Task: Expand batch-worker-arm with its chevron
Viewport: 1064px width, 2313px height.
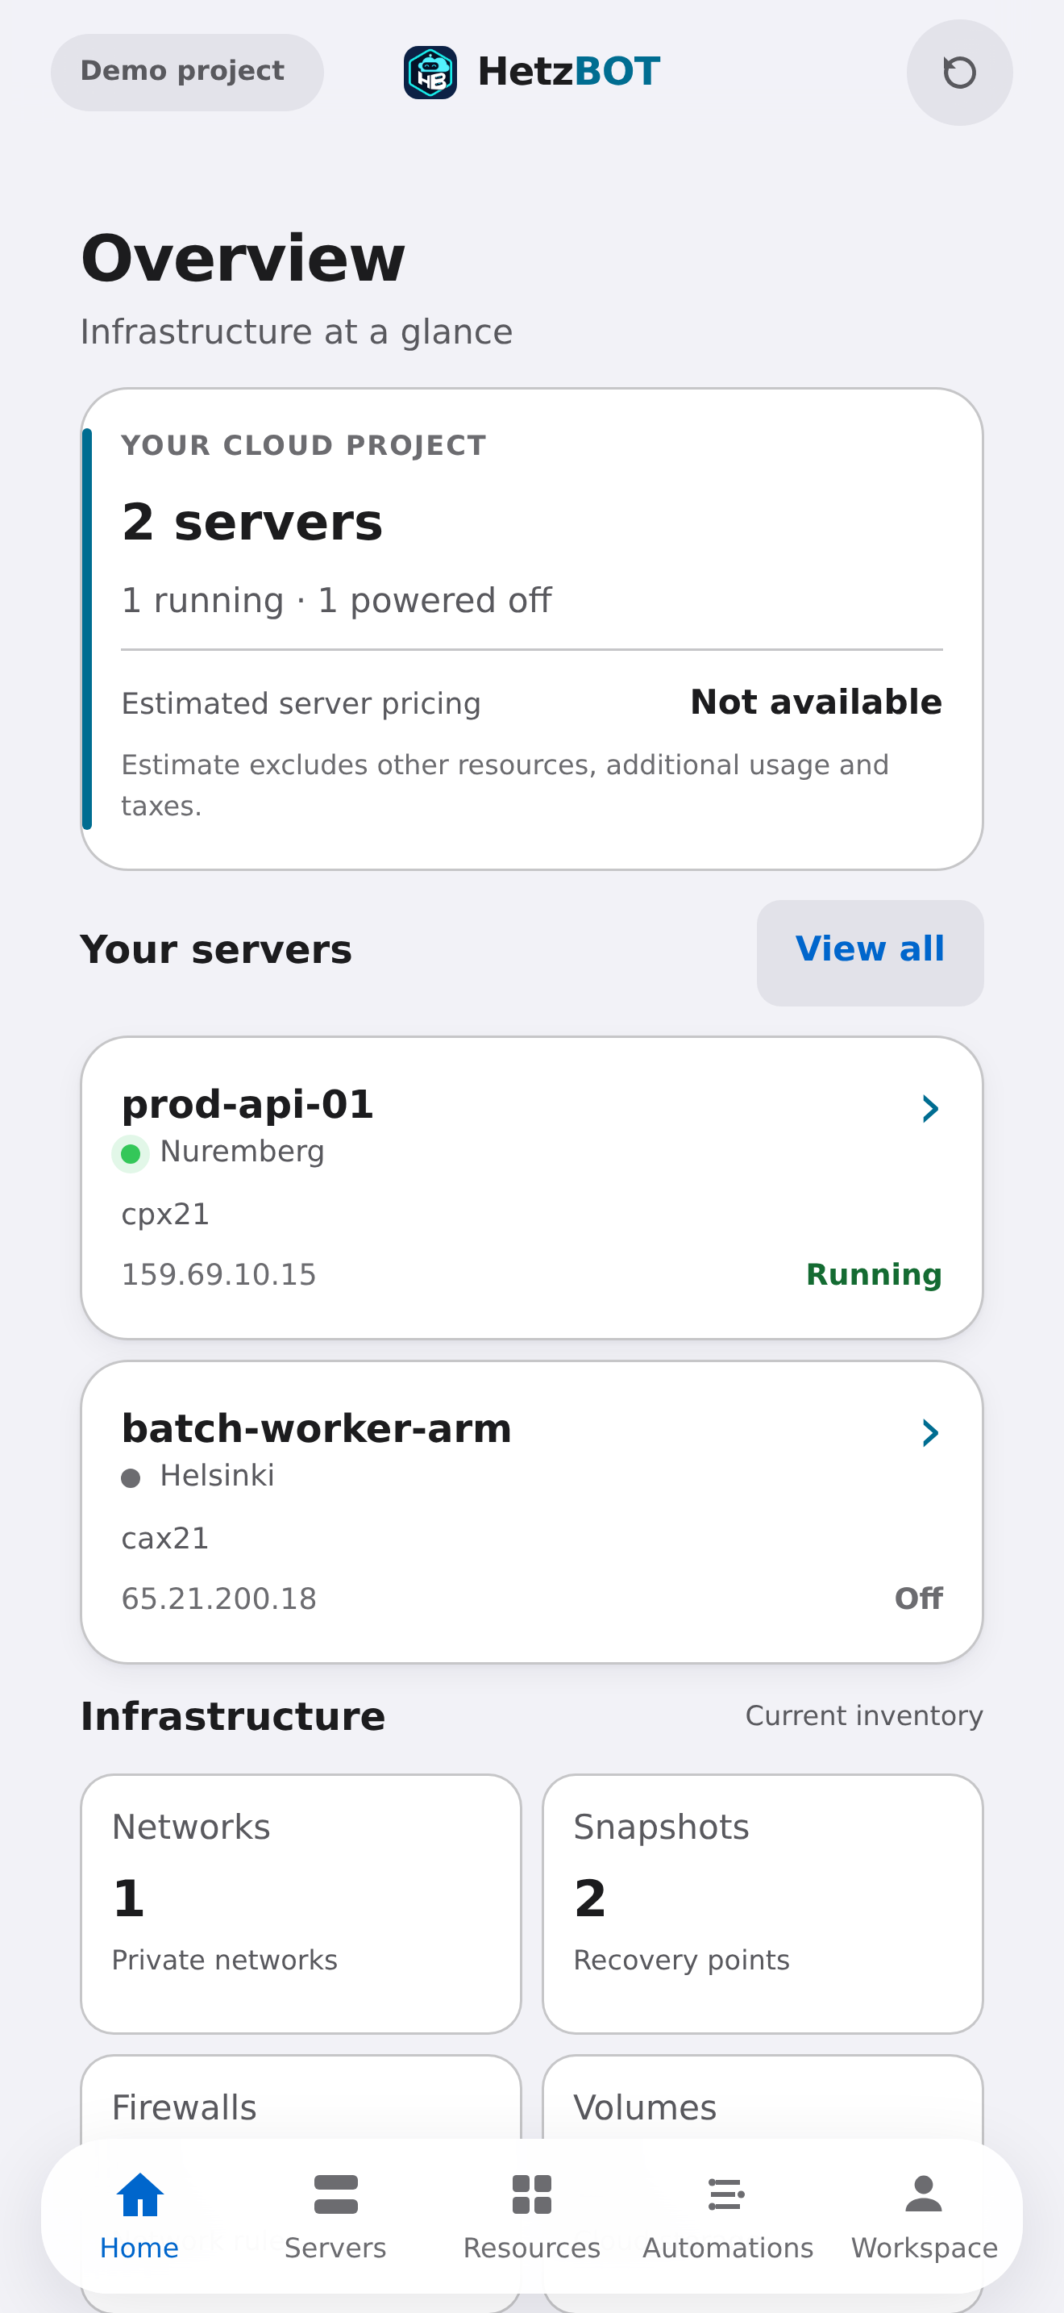Action: [x=930, y=1433]
